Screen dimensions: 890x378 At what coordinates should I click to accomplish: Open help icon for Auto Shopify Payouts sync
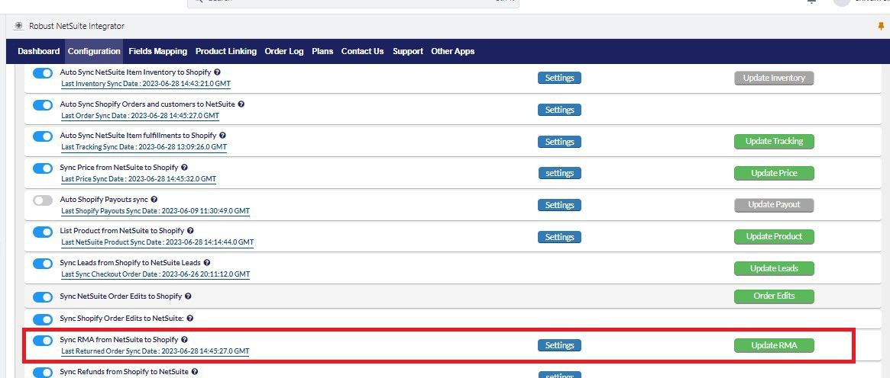[x=154, y=199]
